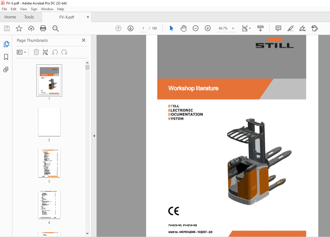Select the page 3 thumbnail
The height and width of the screenshot is (237, 330).
(x=49, y=163)
